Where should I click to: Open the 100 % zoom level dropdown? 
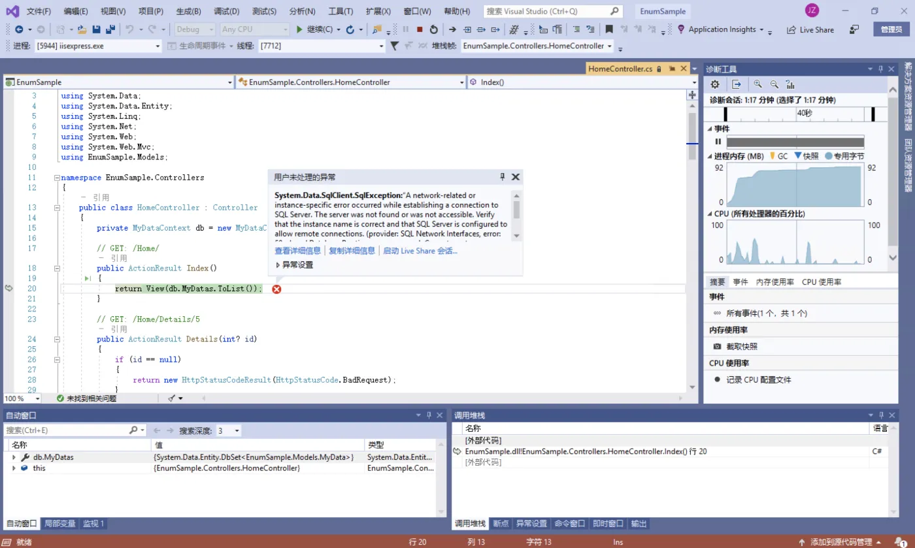tap(22, 398)
